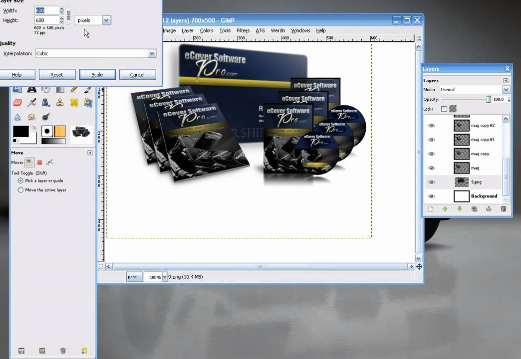Image resolution: width=521 pixels, height=359 pixels.
Task: Select the Clone stamp tool
Action: pos(60,103)
